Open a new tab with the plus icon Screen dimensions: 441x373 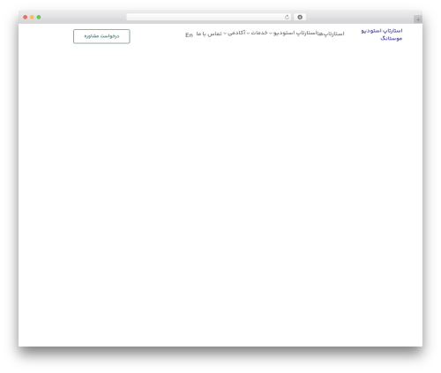[x=418, y=19]
